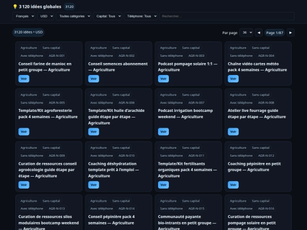Click Avec téléphone tag on AGR-N-001 card
Viewport: 307px width, 230px height.
tap(32, 56)
